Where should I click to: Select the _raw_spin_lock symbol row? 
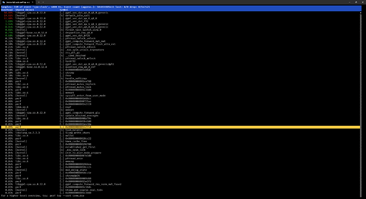(x=181, y=150)
